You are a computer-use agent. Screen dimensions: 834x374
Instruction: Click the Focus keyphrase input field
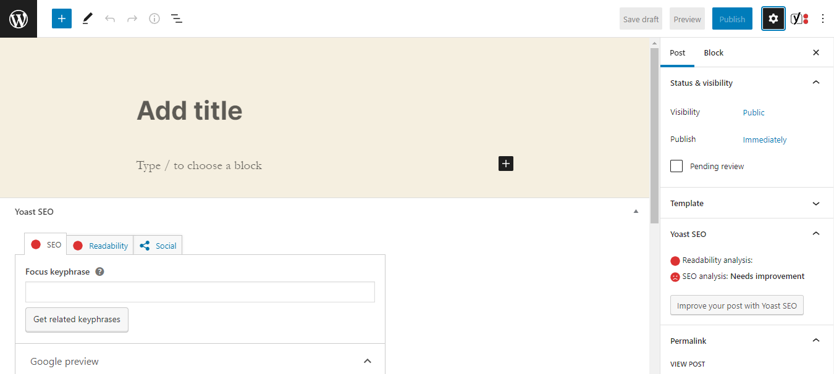(x=200, y=292)
